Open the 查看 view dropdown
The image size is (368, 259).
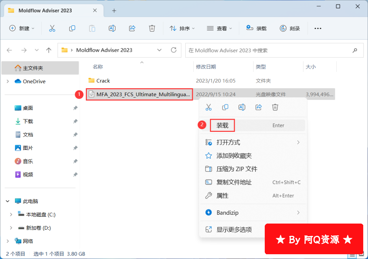(219, 28)
